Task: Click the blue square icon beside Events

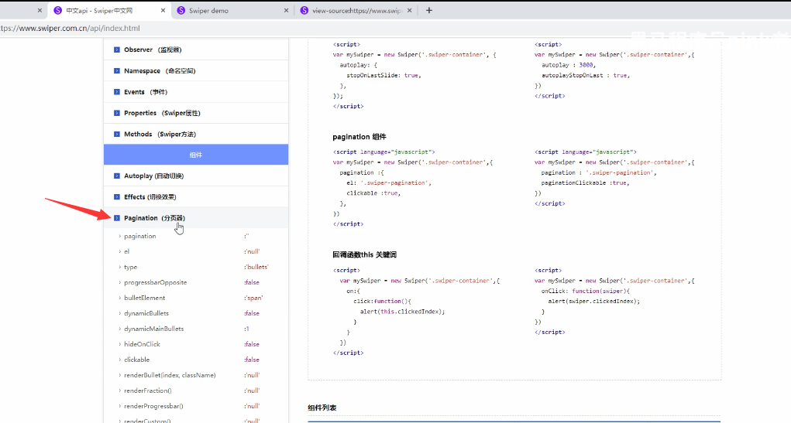Action: coord(116,92)
